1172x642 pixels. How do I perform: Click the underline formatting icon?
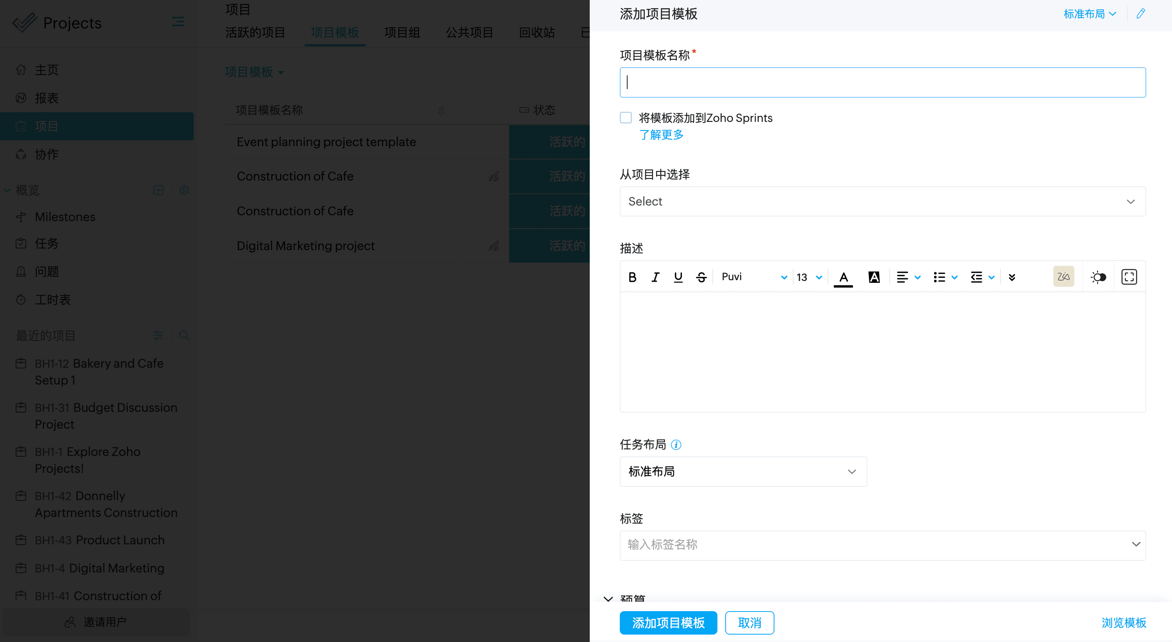pos(678,277)
